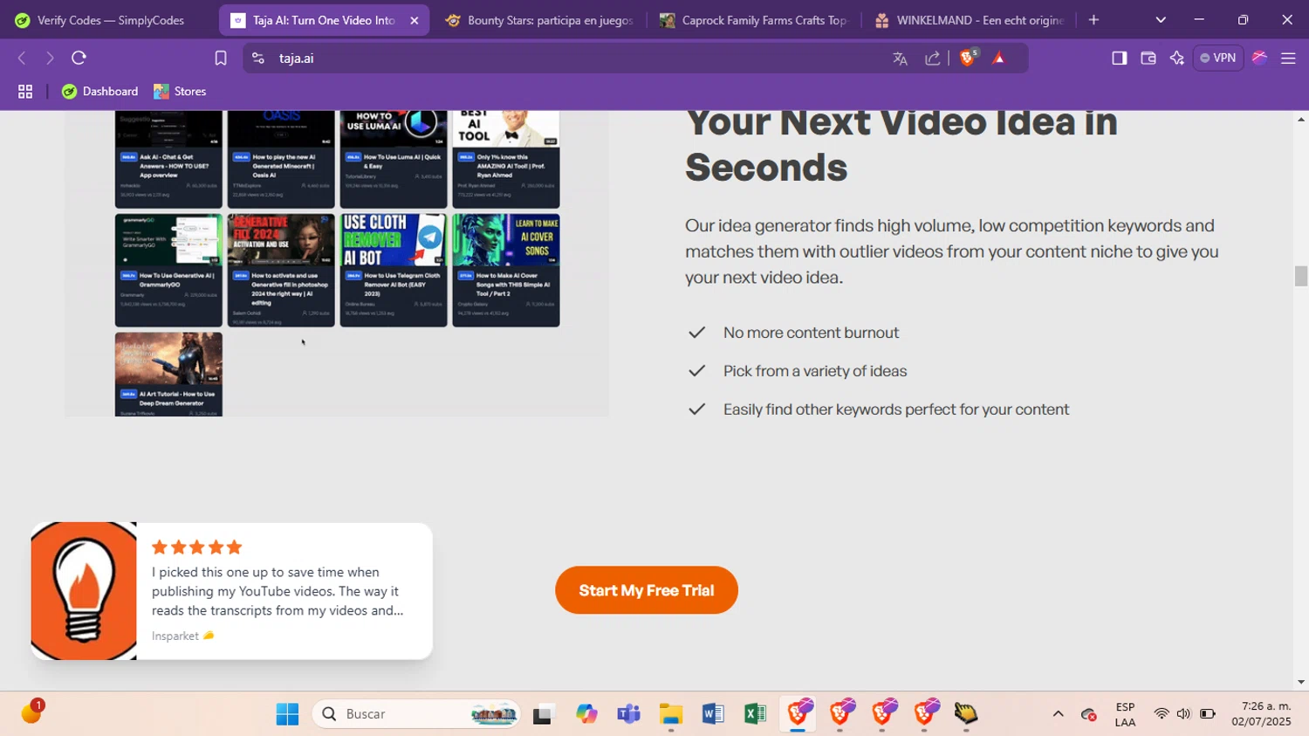The width and height of the screenshot is (1309, 736).
Task: Turn on the Brave VPN button
Action: coord(1218,58)
